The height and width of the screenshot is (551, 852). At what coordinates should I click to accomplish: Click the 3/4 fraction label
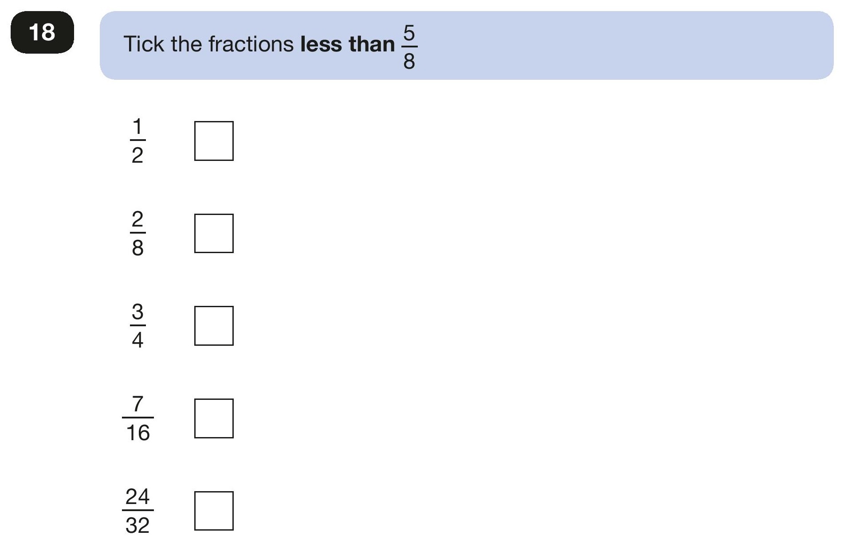137,326
